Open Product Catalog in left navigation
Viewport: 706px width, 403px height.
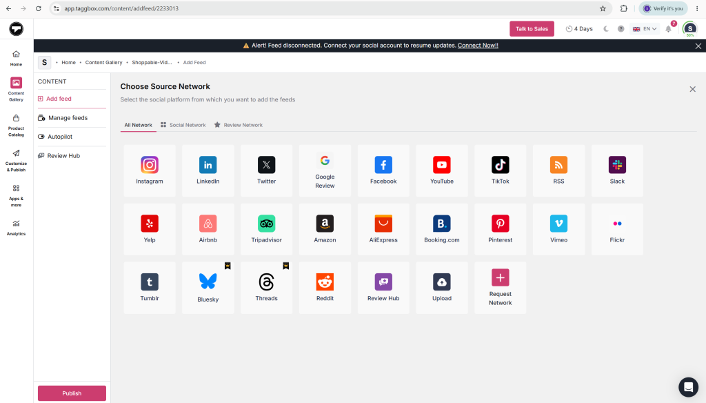17,125
